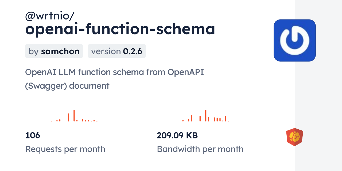Click the blue Gravatar power-symbol avatar
This screenshot has width=342, height=171.
click(x=295, y=40)
